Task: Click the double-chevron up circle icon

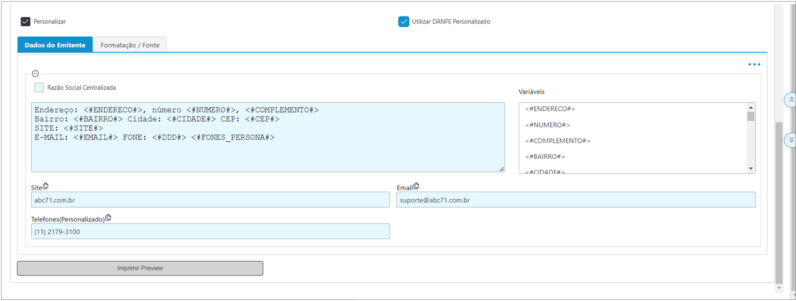Action: click(791, 100)
